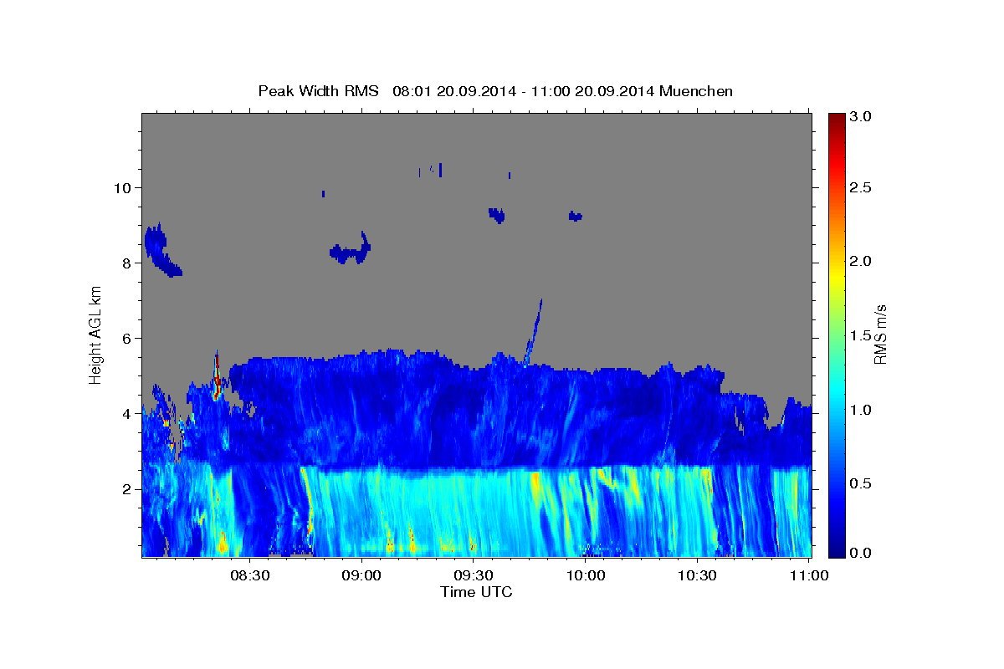Click the colorbar label '2.0'
Image resolution: width=1004 pixels, height=669 pixels.
[860, 261]
